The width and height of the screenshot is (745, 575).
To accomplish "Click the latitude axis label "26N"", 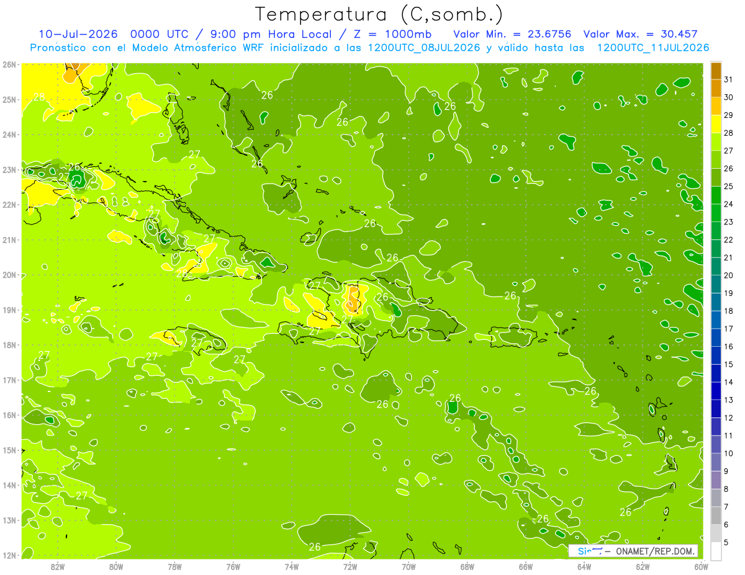I will tap(9, 65).
